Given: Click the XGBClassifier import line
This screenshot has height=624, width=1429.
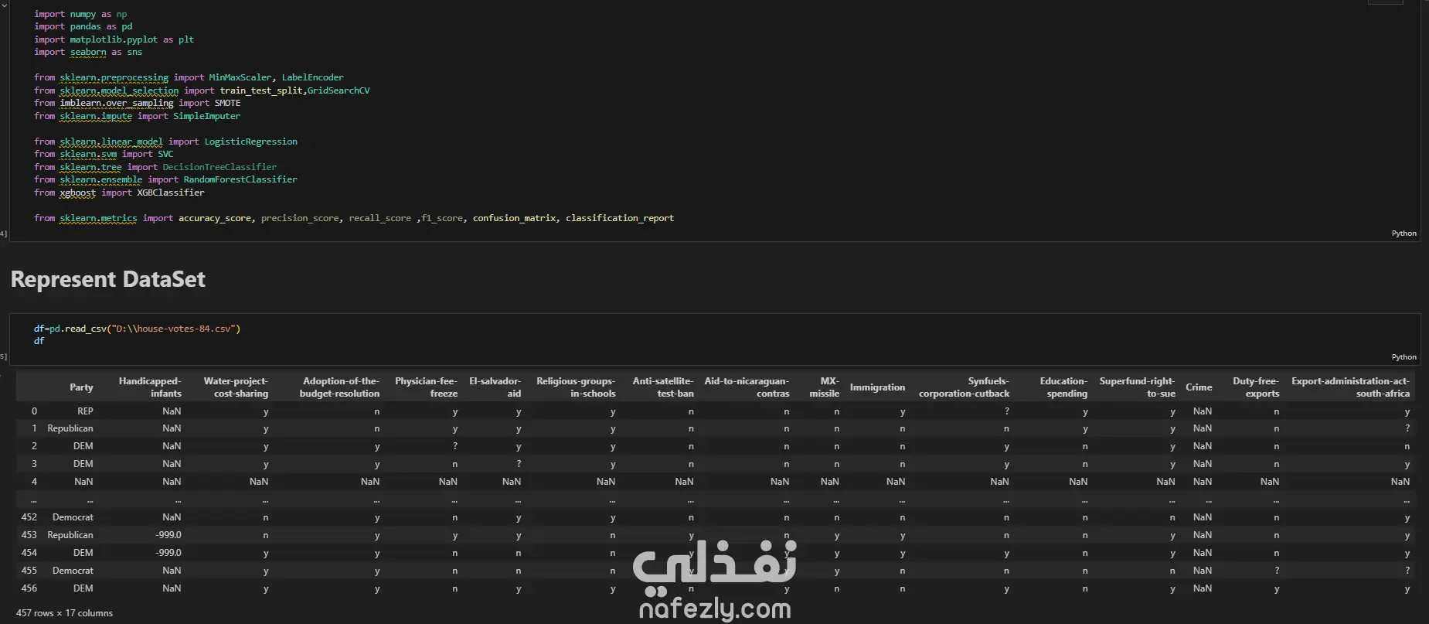Looking at the screenshot, I should click(x=119, y=193).
